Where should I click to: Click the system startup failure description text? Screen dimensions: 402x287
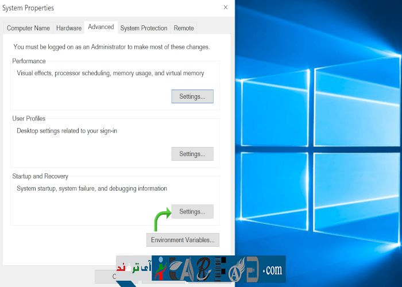(x=92, y=188)
